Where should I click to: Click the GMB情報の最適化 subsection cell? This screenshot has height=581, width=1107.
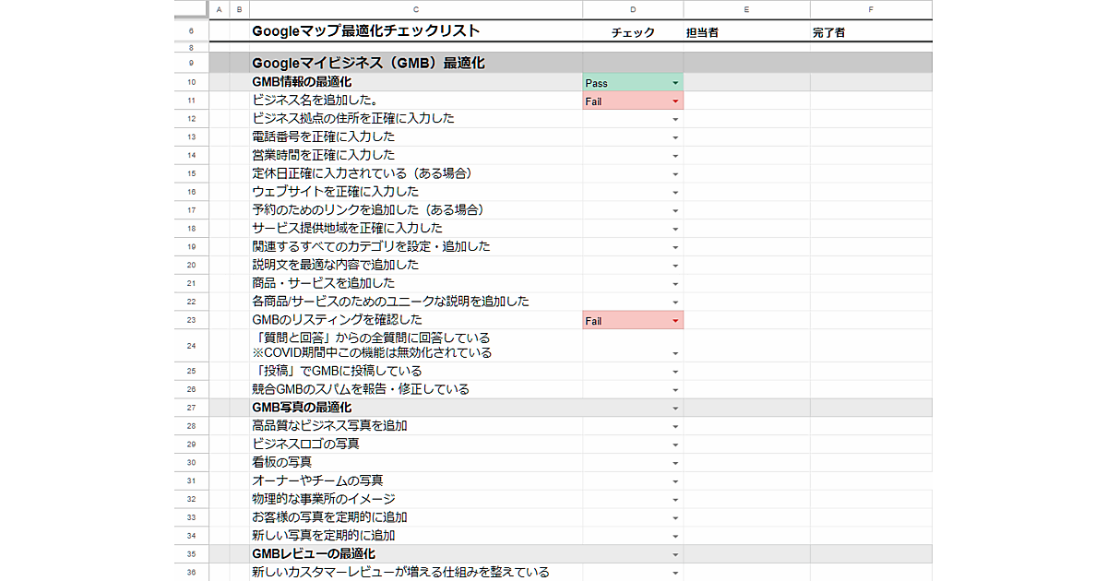click(x=416, y=82)
